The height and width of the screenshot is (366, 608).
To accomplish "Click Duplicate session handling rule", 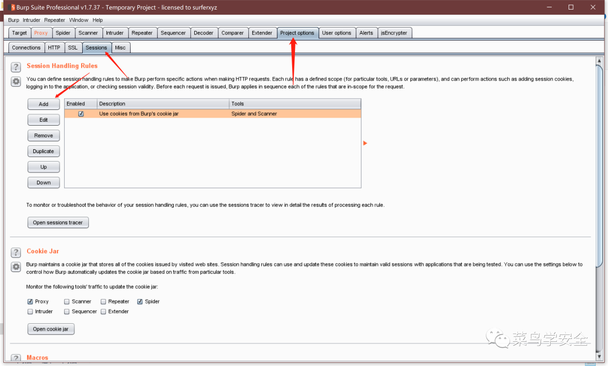I will [43, 151].
